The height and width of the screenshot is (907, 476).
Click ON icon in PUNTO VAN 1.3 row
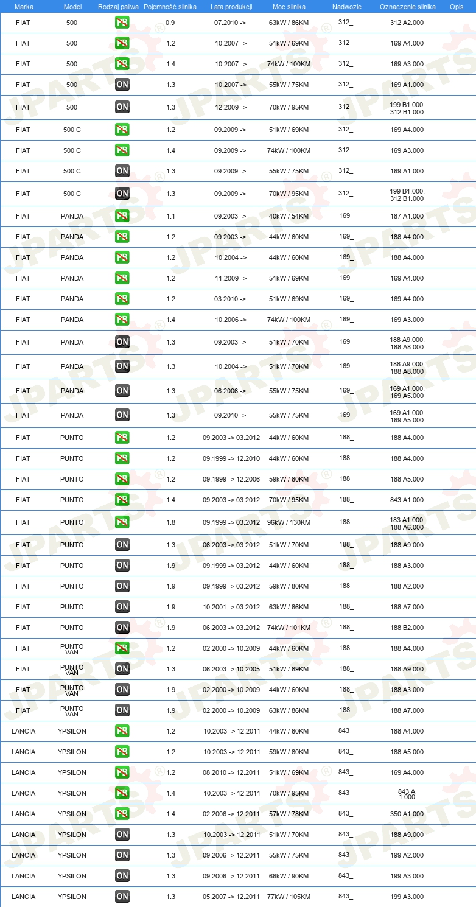point(122,669)
